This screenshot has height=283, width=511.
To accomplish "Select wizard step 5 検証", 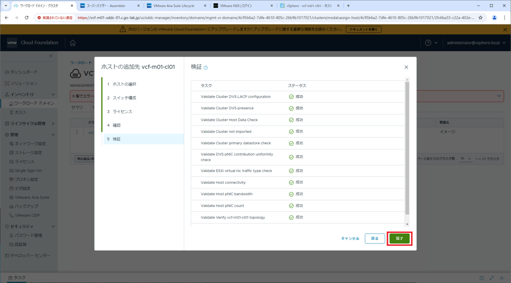I will (x=144, y=139).
